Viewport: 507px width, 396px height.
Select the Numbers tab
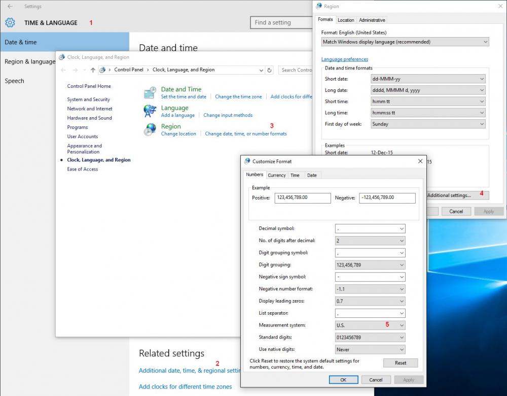255,175
